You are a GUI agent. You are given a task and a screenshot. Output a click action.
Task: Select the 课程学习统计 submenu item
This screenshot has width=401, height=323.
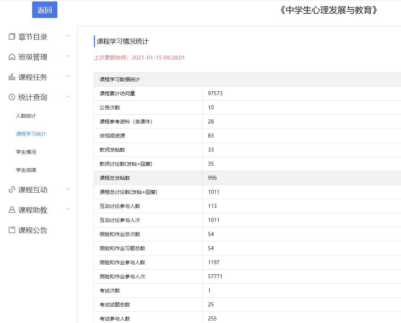coord(31,134)
